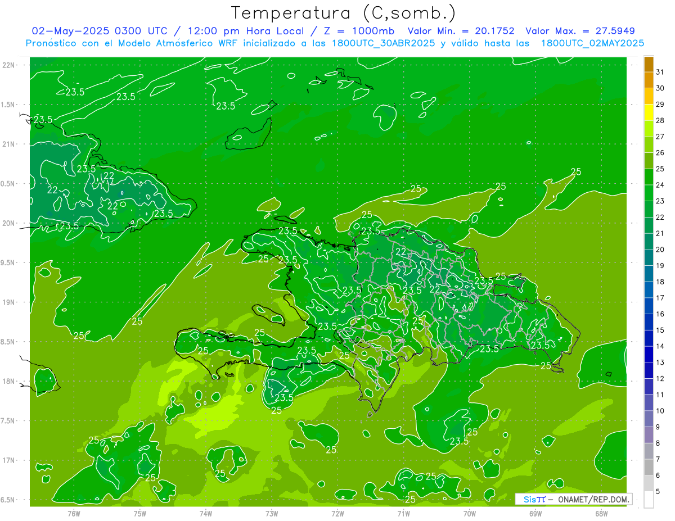Click the colorbar label 31
Image resolution: width=675 pixels, height=521 pixels.
(x=660, y=72)
